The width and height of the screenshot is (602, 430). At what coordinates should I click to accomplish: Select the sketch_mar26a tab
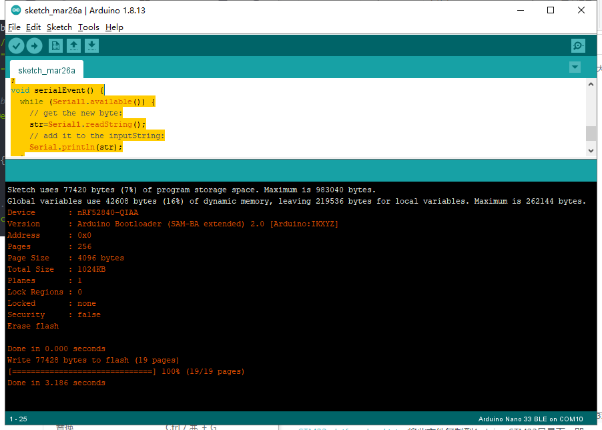[x=45, y=69]
